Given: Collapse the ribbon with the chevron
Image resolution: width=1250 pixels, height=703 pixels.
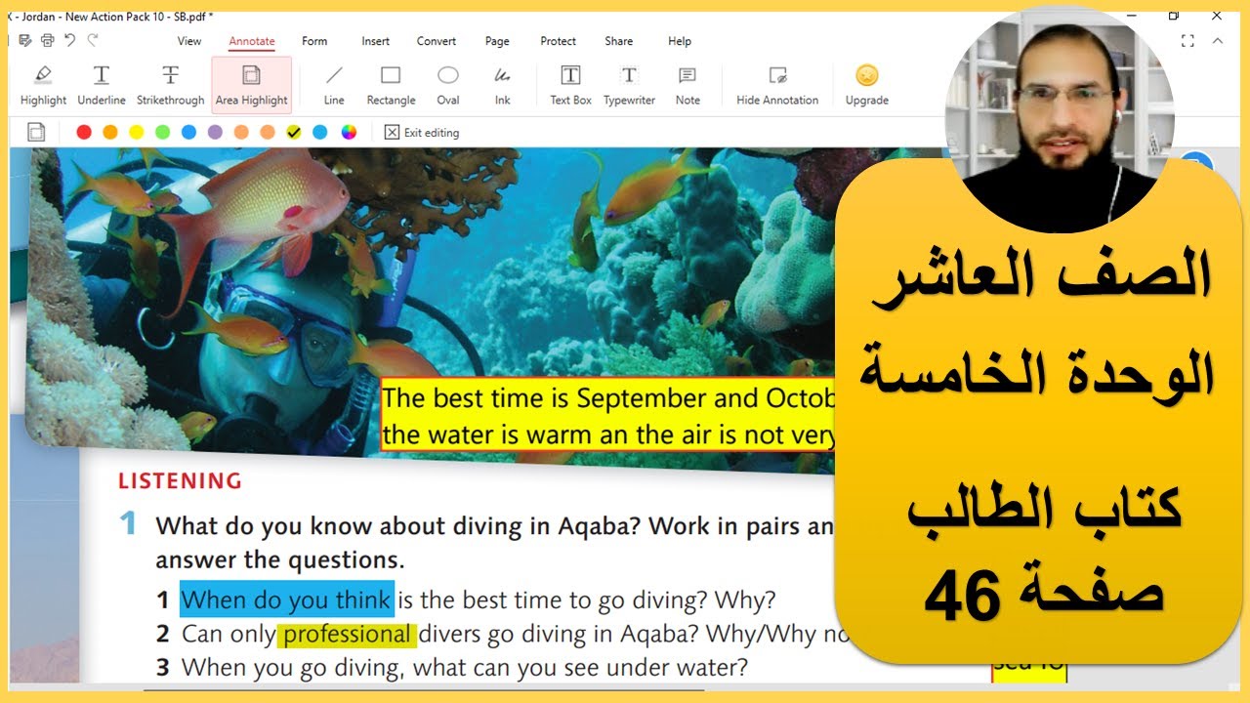Looking at the screenshot, I should [1217, 41].
